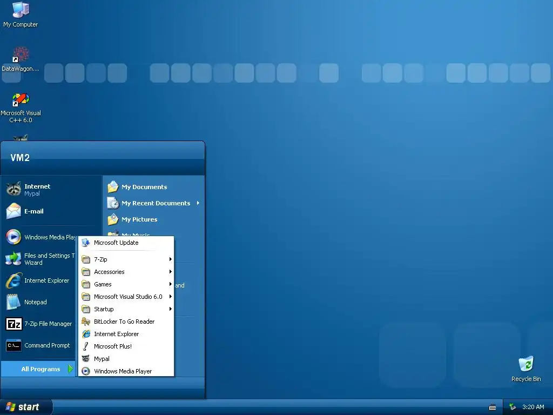Open the DataWagon desktop shortcut
The image size is (553, 415).
pyautogui.click(x=21, y=59)
